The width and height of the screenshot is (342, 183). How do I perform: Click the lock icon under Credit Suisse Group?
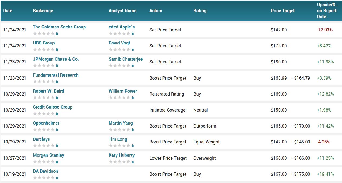point(57,114)
